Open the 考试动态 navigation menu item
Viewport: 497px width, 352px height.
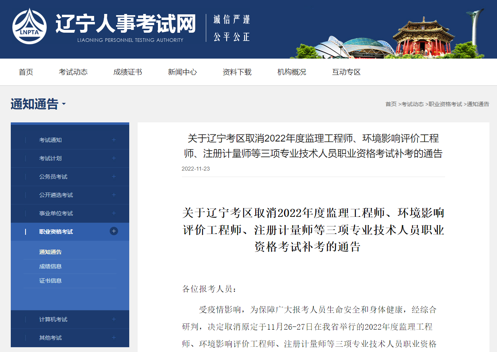pos(73,72)
